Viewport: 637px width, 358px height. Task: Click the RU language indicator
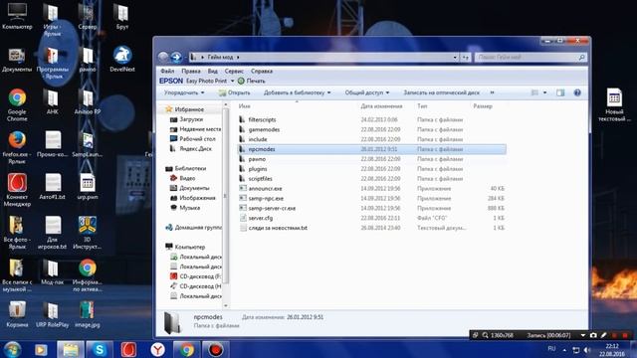(x=551, y=349)
